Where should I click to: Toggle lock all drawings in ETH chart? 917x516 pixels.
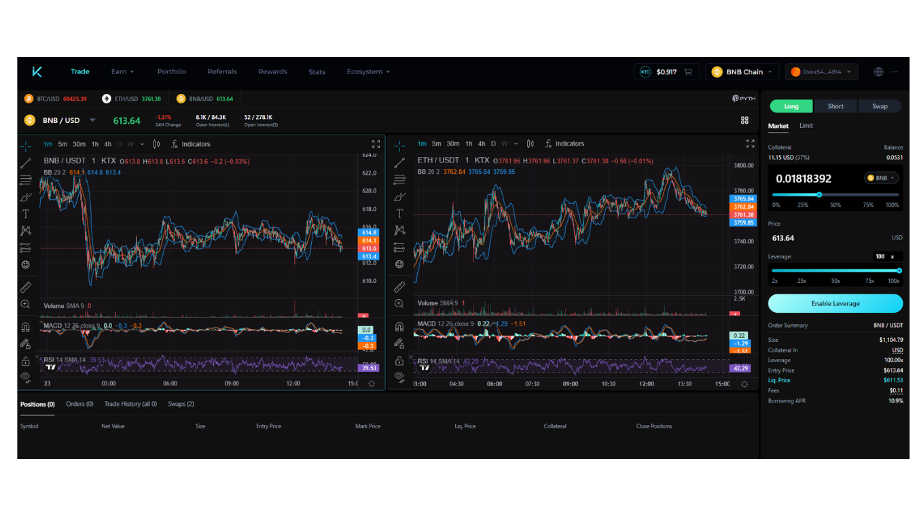click(x=399, y=360)
